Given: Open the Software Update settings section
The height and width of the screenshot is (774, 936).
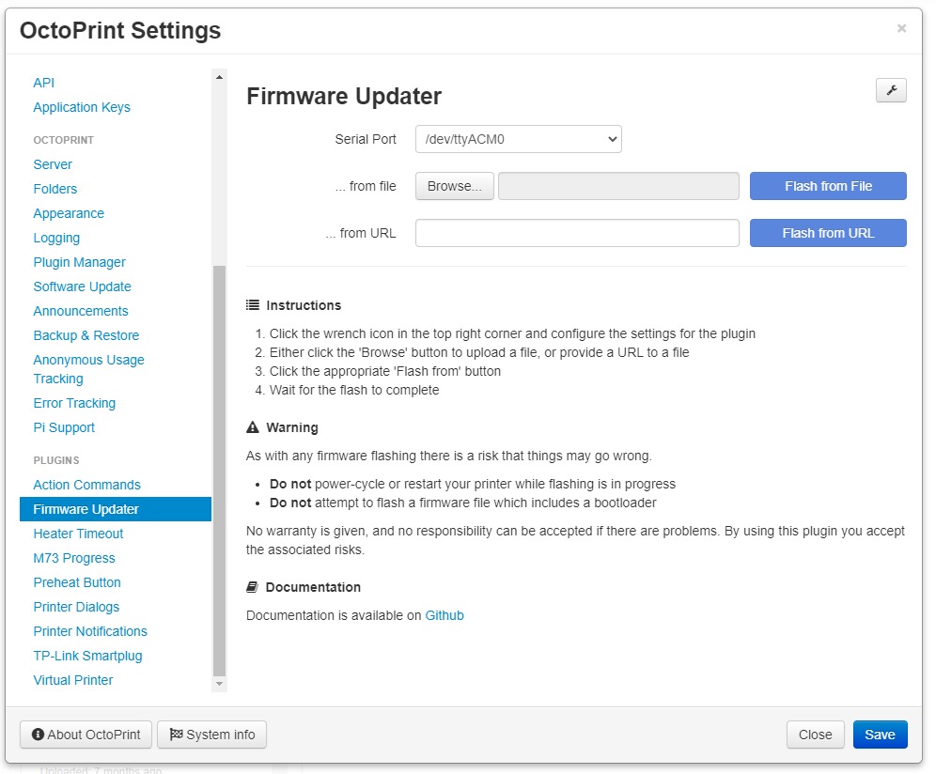Looking at the screenshot, I should [82, 286].
